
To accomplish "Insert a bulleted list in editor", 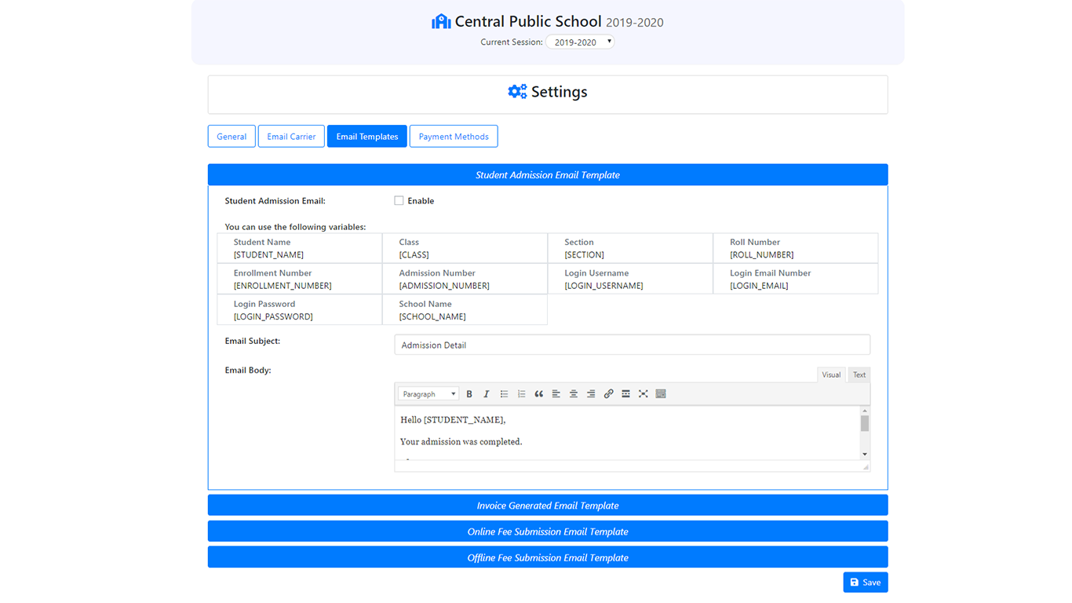I will [504, 394].
